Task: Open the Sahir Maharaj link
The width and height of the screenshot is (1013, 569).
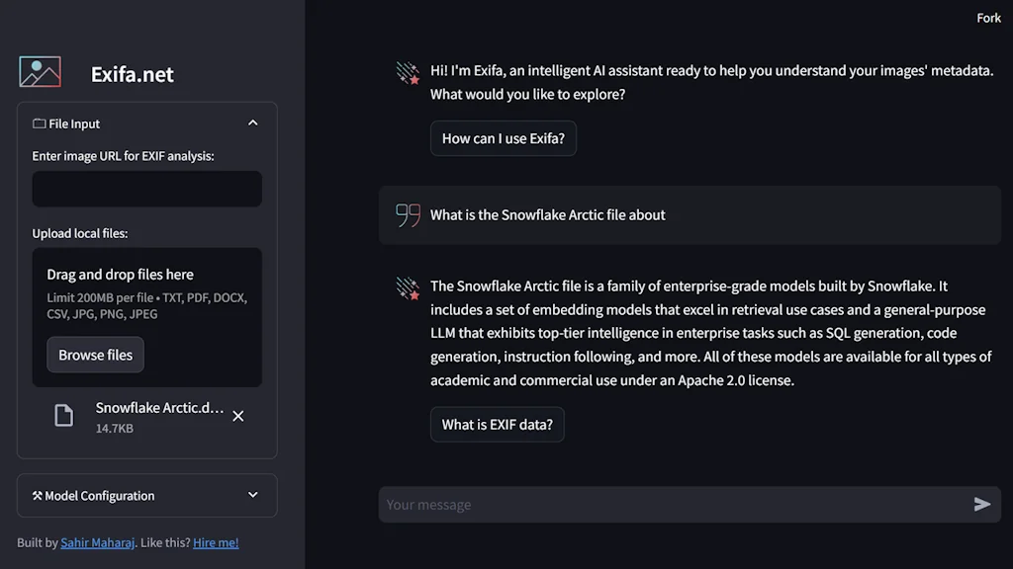Action: [98, 542]
